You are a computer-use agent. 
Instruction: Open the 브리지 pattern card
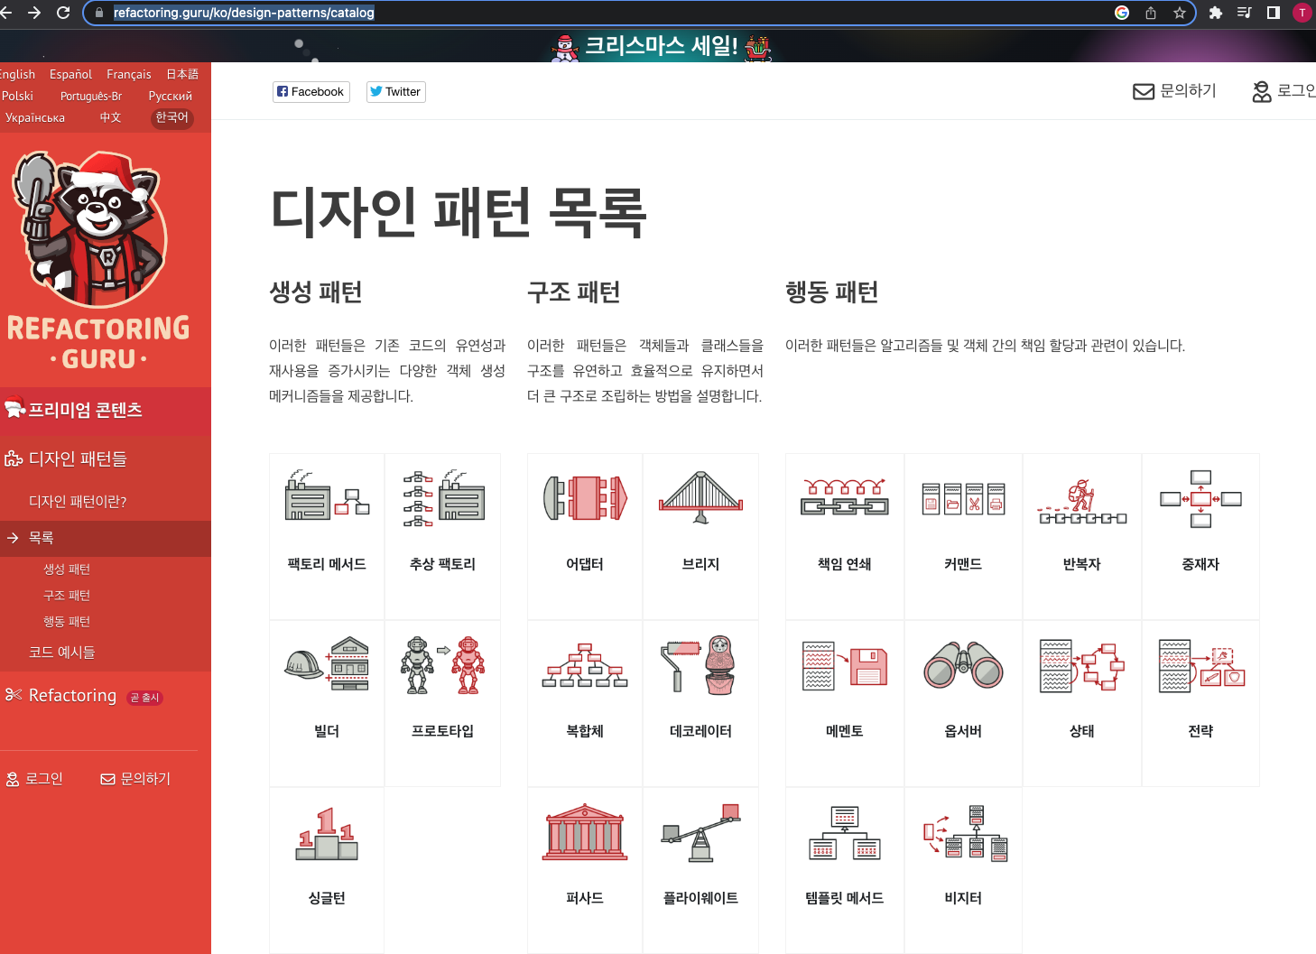pyautogui.click(x=700, y=536)
